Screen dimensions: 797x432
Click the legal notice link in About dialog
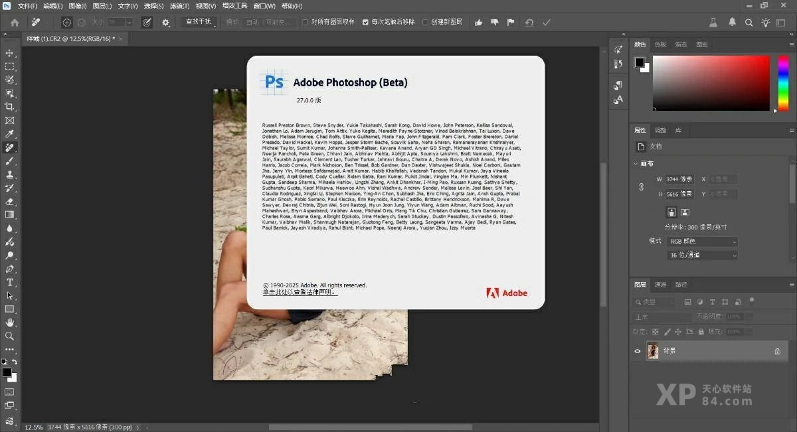pyautogui.click(x=300, y=292)
